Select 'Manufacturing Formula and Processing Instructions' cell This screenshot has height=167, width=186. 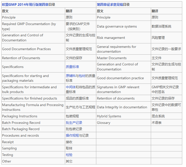[33, 107]
